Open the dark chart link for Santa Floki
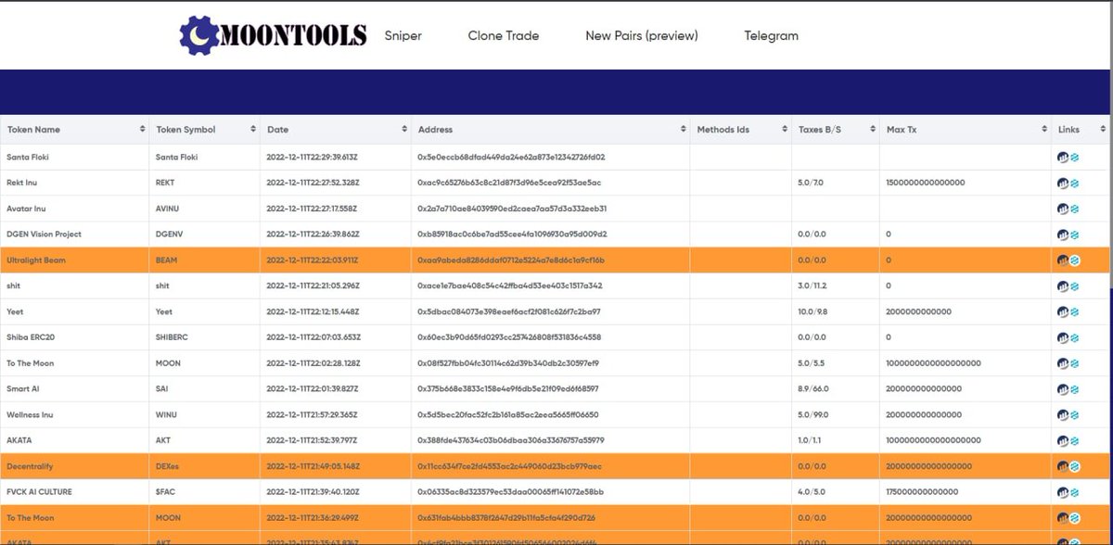 (1063, 158)
